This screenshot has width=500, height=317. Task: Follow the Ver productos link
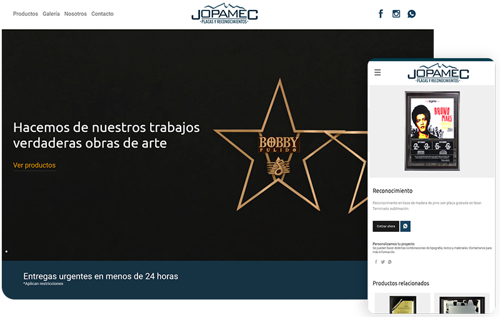point(34,165)
